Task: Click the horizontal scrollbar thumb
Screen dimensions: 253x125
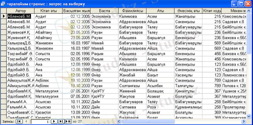Action: [148, 121]
